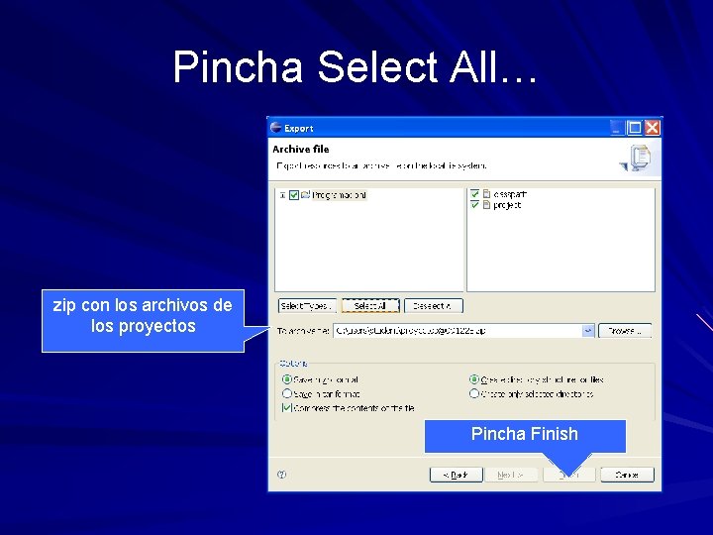Uncheck the Programacion project checkbox
The width and height of the screenshot is (713, 535).
294,195
